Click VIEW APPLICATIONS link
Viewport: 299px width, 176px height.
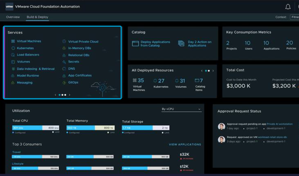tap(185, 145)
